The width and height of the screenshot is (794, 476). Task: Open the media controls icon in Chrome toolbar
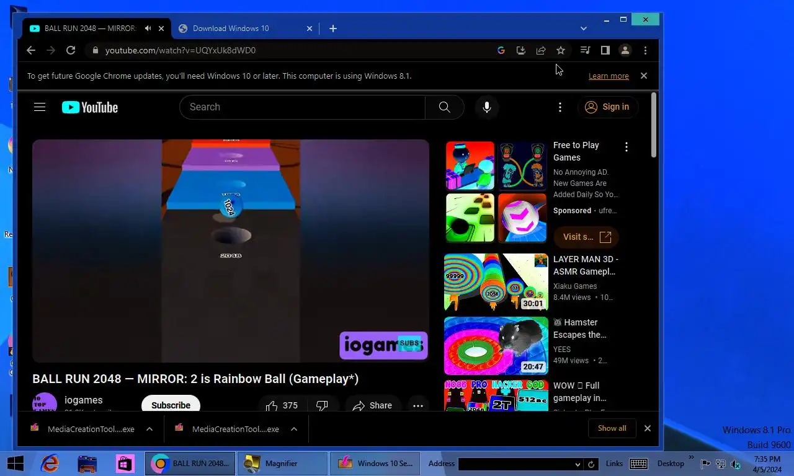pyautogui.click(x=585, y=50)
